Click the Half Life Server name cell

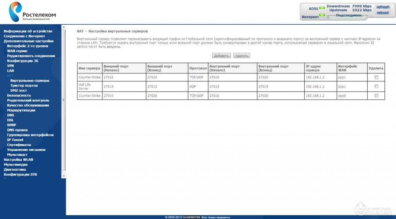pos(90,87)
